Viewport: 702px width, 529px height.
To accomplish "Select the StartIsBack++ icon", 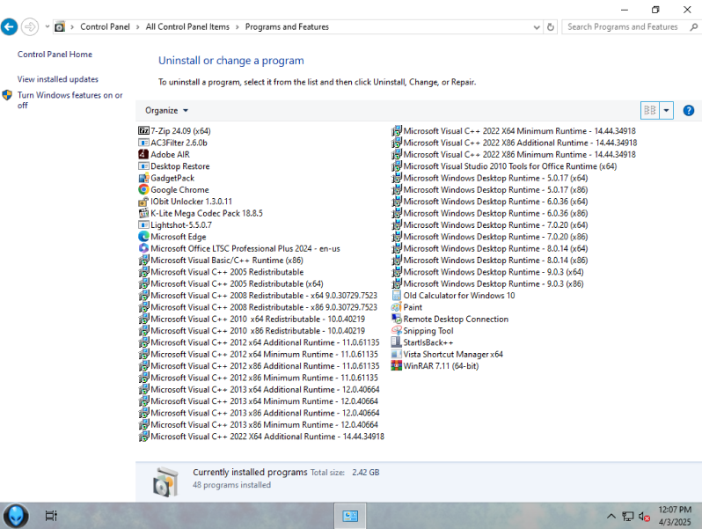I will pyautogui.click(x=396, y=342).
